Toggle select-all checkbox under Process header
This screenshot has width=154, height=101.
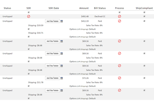pos(119,12)
